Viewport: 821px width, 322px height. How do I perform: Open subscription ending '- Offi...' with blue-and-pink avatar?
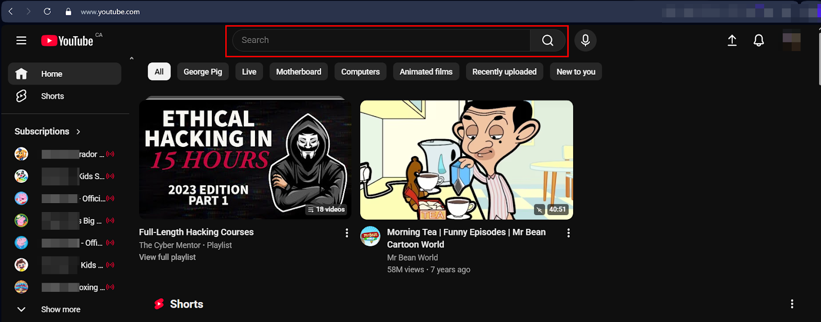[x=65, y=243]
